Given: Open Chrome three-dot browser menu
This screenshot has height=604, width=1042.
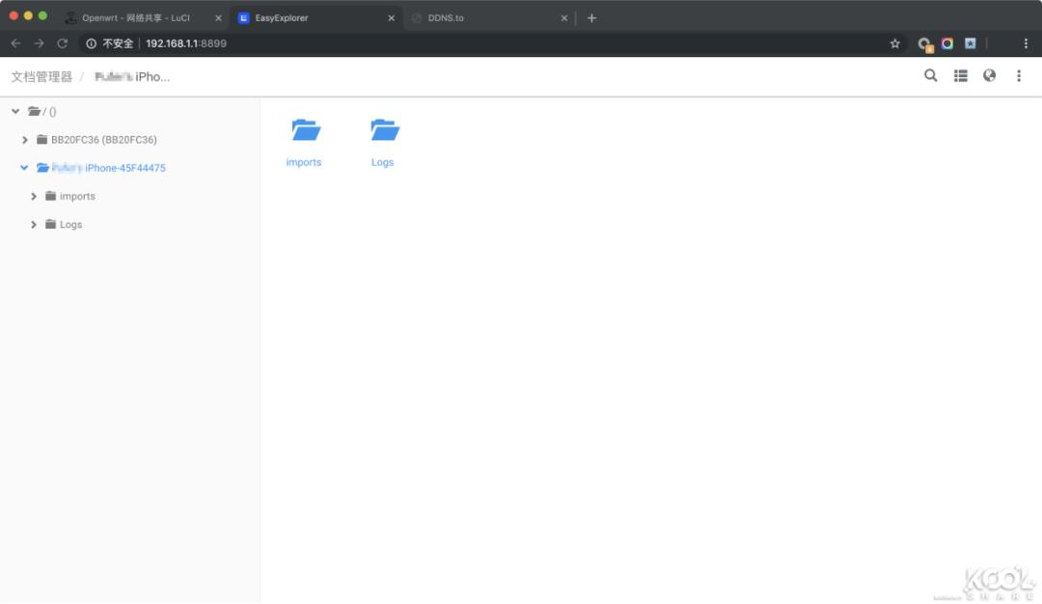Looking at the screenshot, I should click(1026, 43).
